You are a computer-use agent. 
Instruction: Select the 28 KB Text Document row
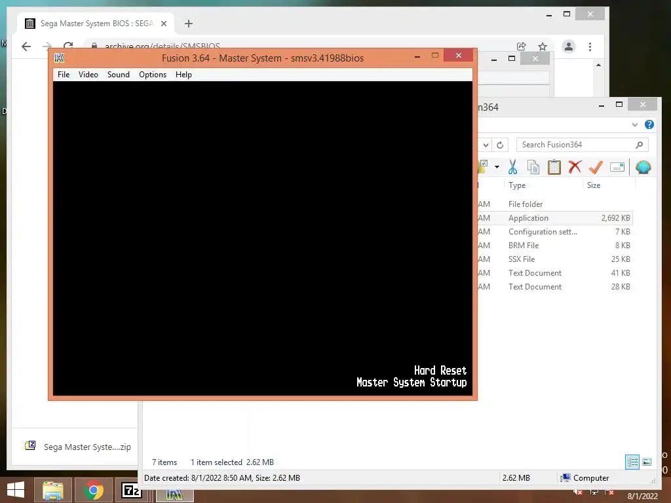(x=555, y=287)
